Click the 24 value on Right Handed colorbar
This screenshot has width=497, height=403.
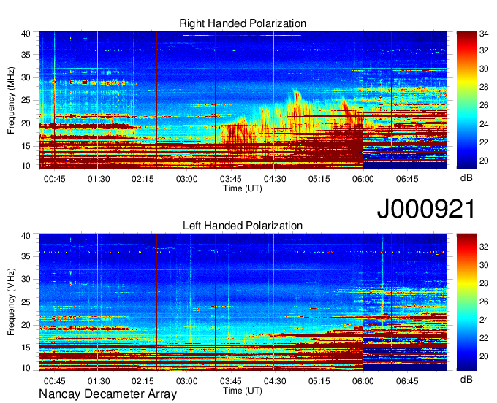[484, 124]
